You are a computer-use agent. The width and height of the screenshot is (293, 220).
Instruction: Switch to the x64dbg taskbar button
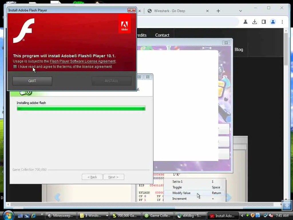pos(190,216)
